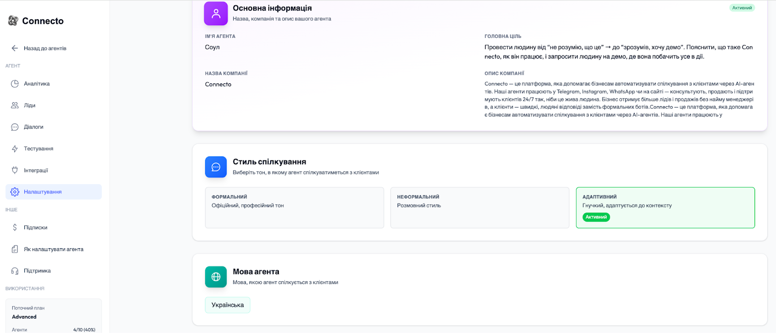Viewport: 776px width, 333px height.
Task: Click the Інтеграції plug icon
Action: coord(15,170)
